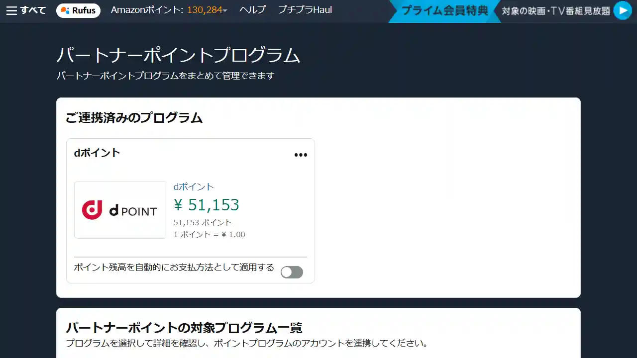
Task: Click the ご連携済みのプログラム heading
Action: [x=134, y=118]
